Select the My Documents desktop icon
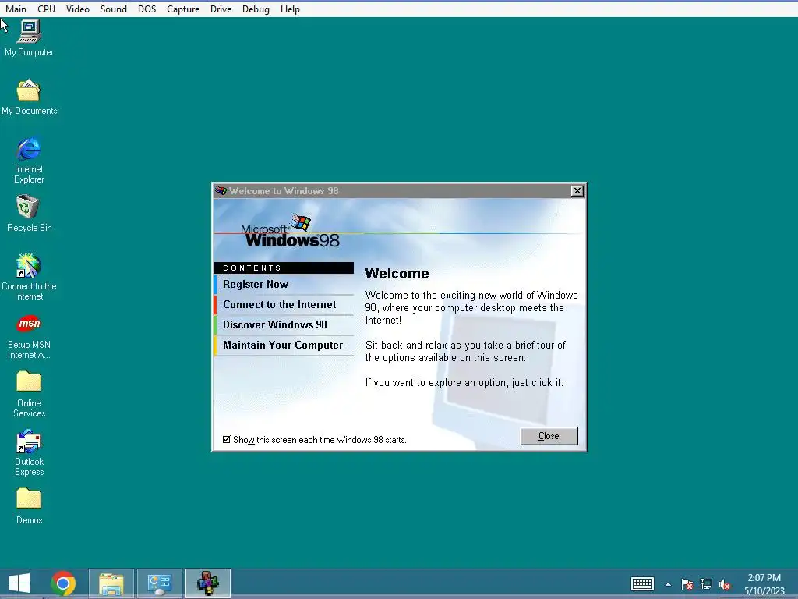Viewport: 798px width, 599px height. click(29, 97)
